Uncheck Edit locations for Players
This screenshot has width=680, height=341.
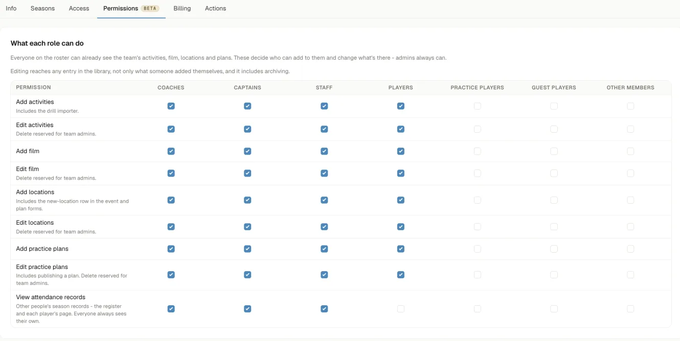coord(401,227)
